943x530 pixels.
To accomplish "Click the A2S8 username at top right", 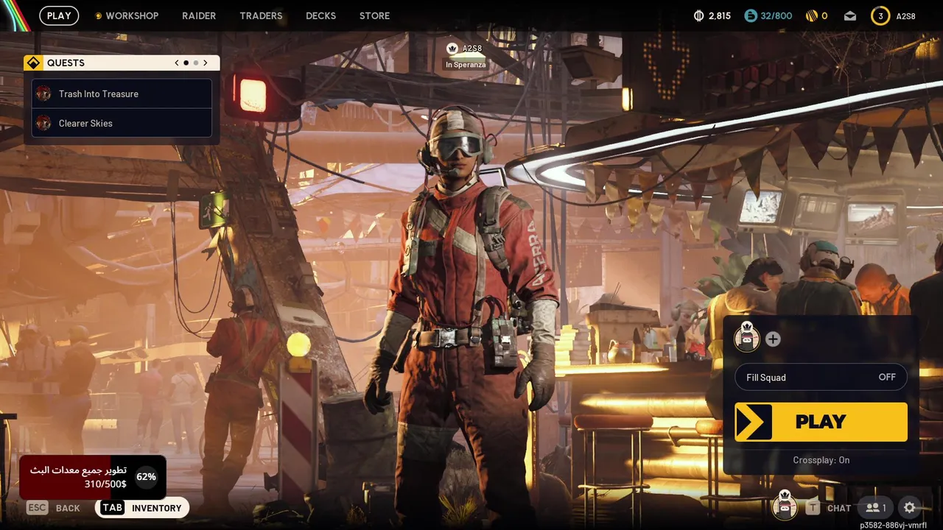I will point(906,15).
